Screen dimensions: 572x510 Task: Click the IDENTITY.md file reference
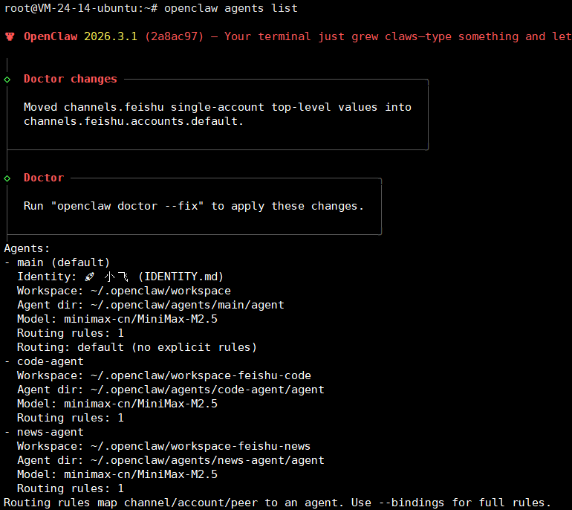coord(181,277)
